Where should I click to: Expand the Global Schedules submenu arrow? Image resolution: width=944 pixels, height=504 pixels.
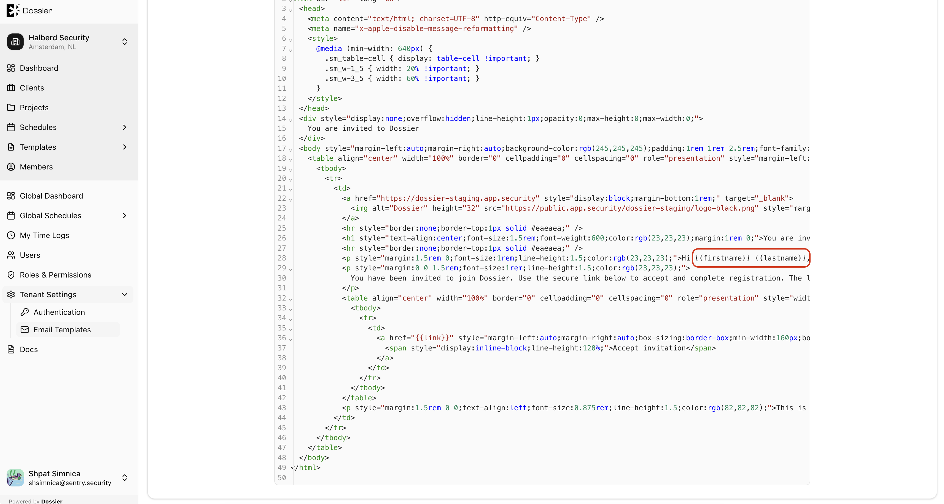click(125, 216)
